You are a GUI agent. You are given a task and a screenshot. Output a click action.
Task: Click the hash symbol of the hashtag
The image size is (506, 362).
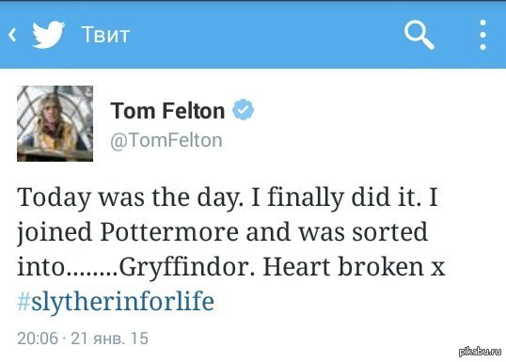(x=24, y=301)
